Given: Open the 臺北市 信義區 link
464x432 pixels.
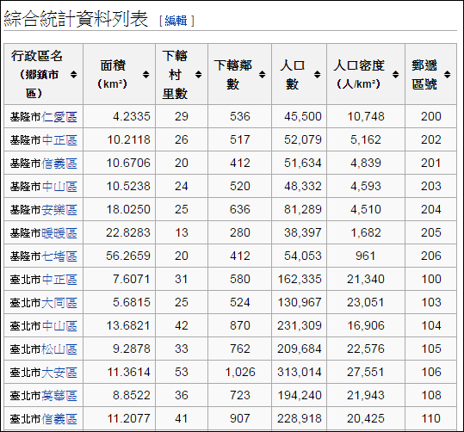Looking at the screenshot, I should (x=59, y=419).
